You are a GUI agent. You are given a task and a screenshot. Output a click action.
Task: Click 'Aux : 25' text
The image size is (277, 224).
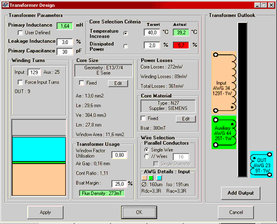pos(52,72)
